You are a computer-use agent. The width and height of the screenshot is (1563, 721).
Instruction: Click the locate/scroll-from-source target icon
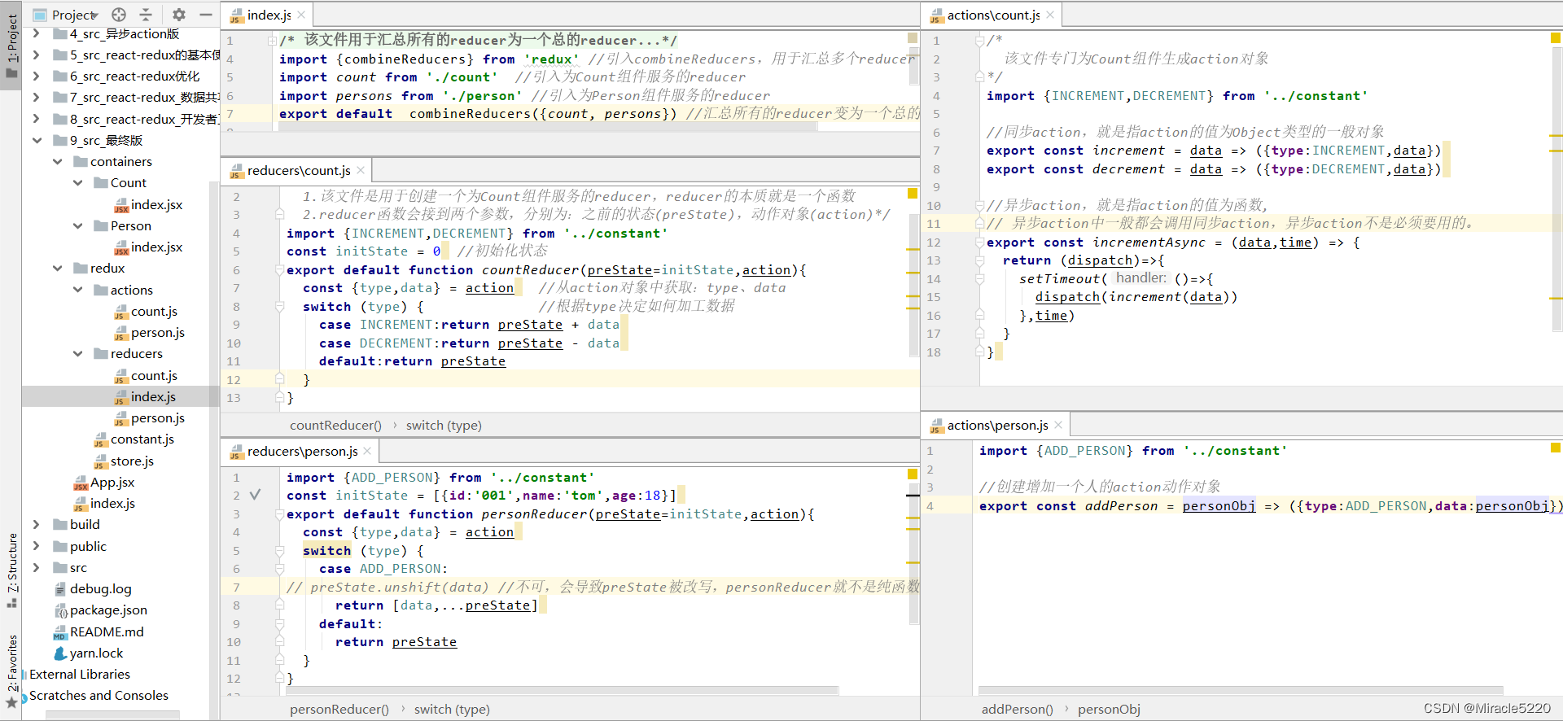[x=119, y=15]
